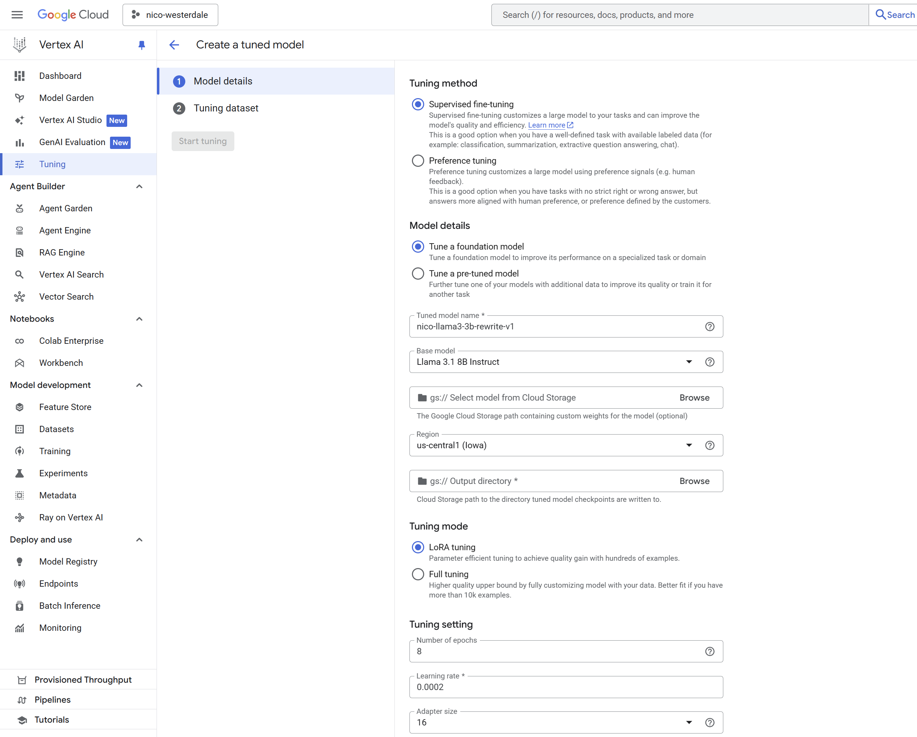Select Preference tuning radio button
The height and width of the screenshot is (737, 917).
[418, 161]
